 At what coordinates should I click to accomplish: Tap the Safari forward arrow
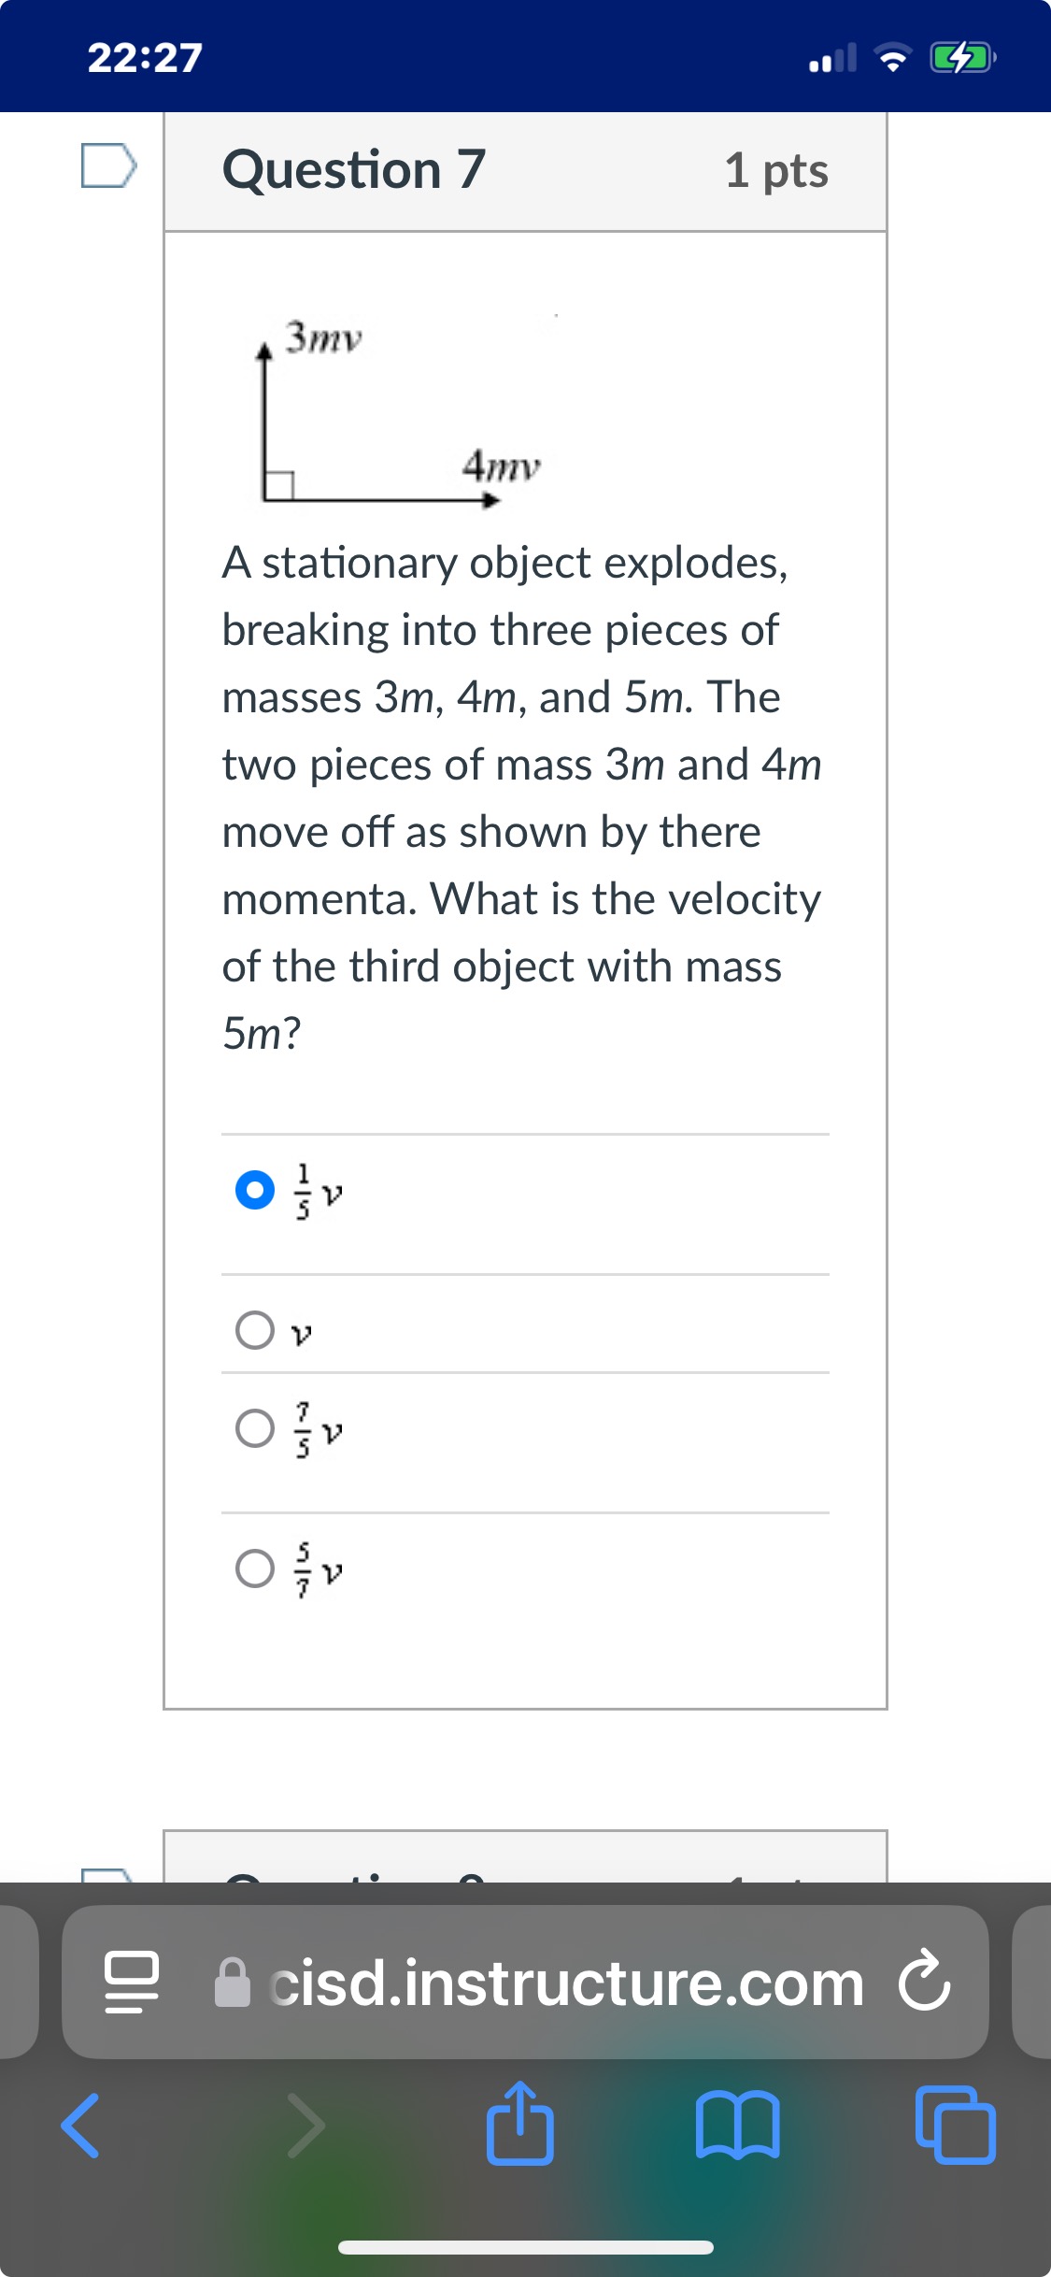305,2125
